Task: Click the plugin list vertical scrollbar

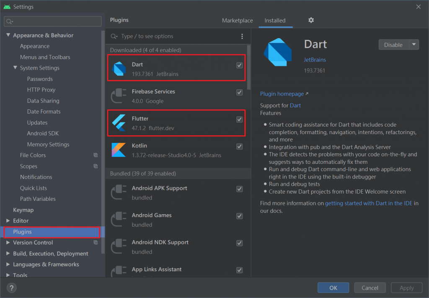Action: [x=249, y=67]
